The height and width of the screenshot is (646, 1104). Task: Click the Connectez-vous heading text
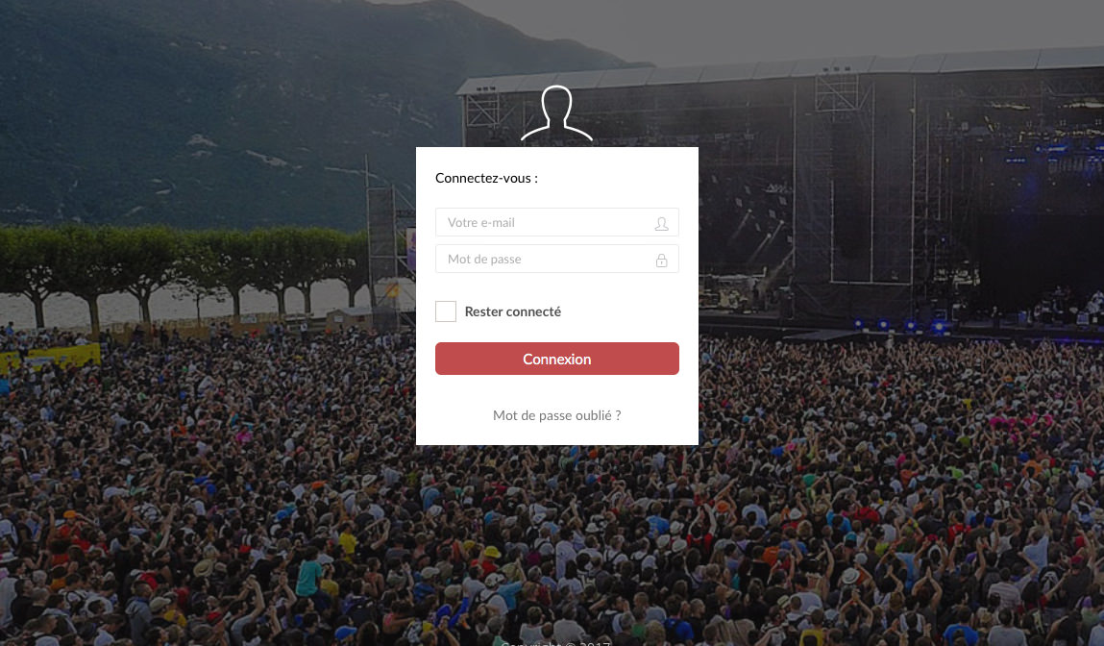486,178
